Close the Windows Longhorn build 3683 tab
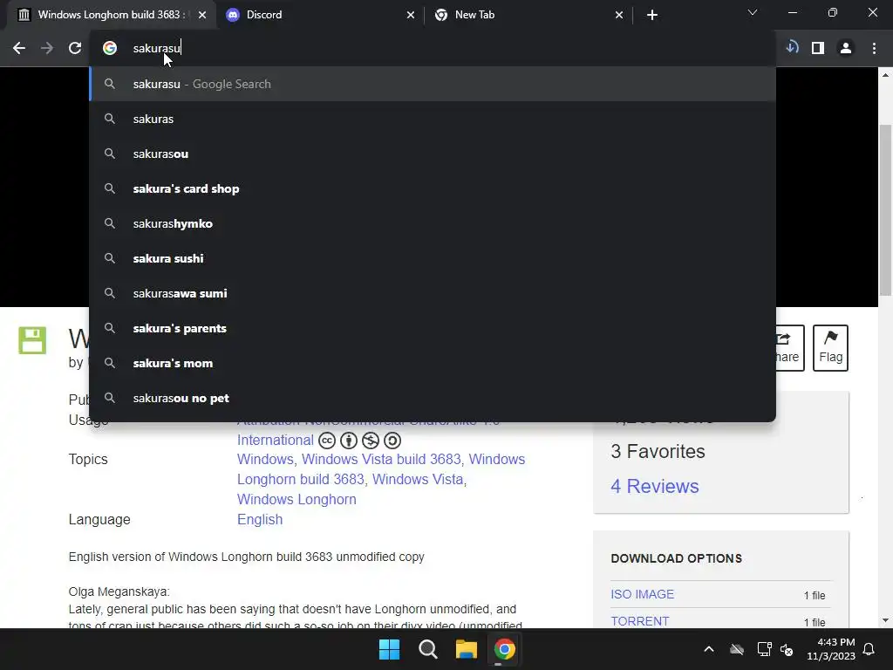The width and height of the screenshot is (893, 670). tap(202, 15)
